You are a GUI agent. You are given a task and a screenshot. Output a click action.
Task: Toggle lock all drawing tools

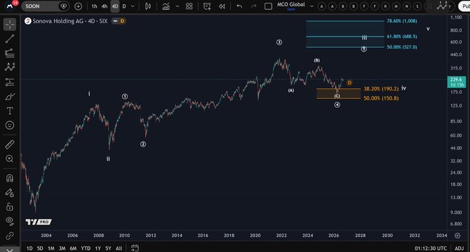coord(10,206)
